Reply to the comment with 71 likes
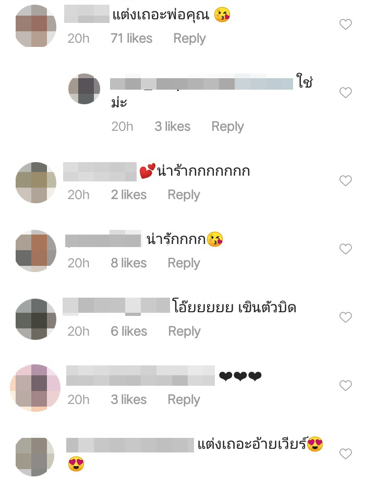The height and width of the screenshot is (478, 375). tap(189, 39)
